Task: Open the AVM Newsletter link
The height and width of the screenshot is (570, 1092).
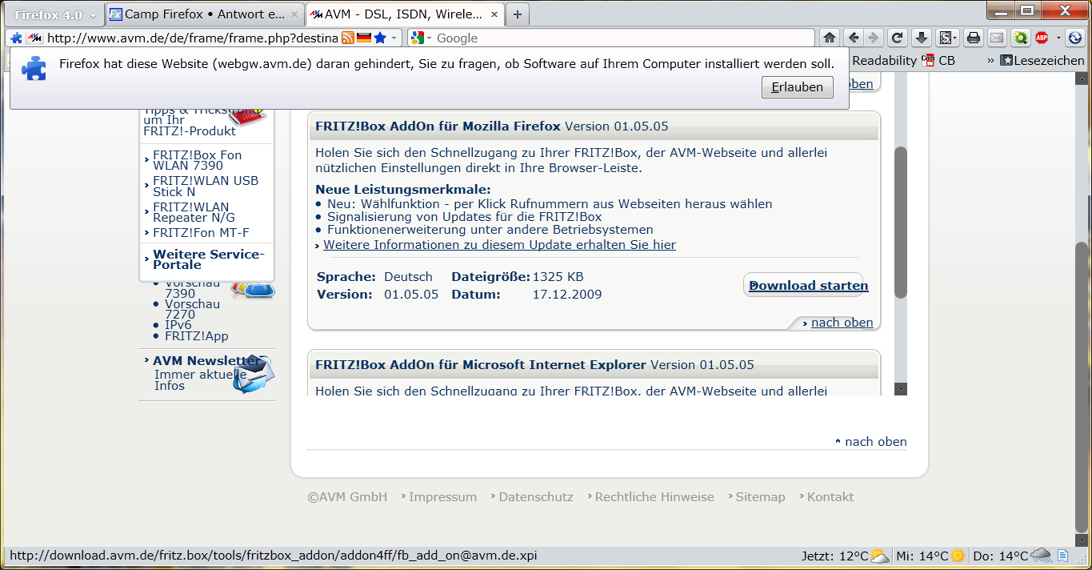Action: pyautogui.click(x=206, y=360)
